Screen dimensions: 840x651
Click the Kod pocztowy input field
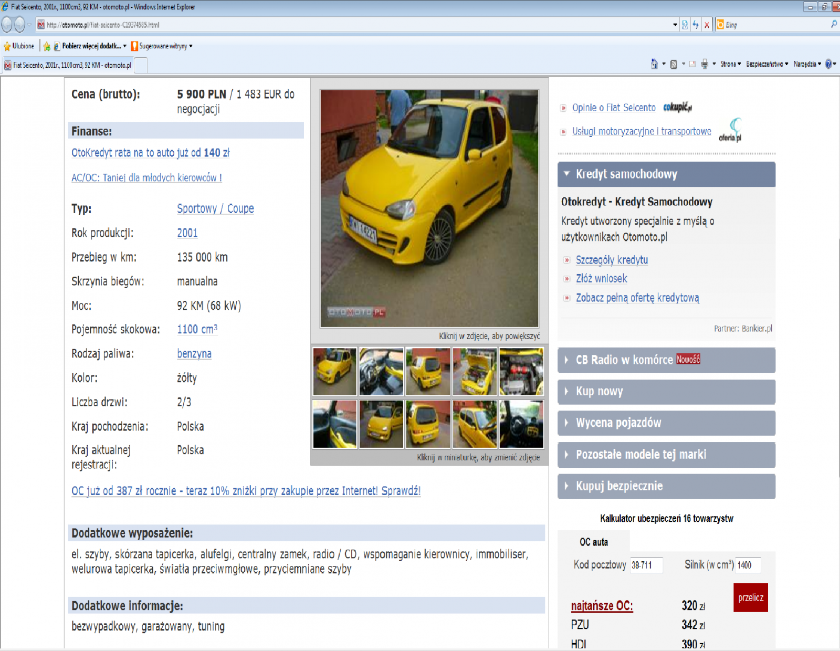point(646,565)
